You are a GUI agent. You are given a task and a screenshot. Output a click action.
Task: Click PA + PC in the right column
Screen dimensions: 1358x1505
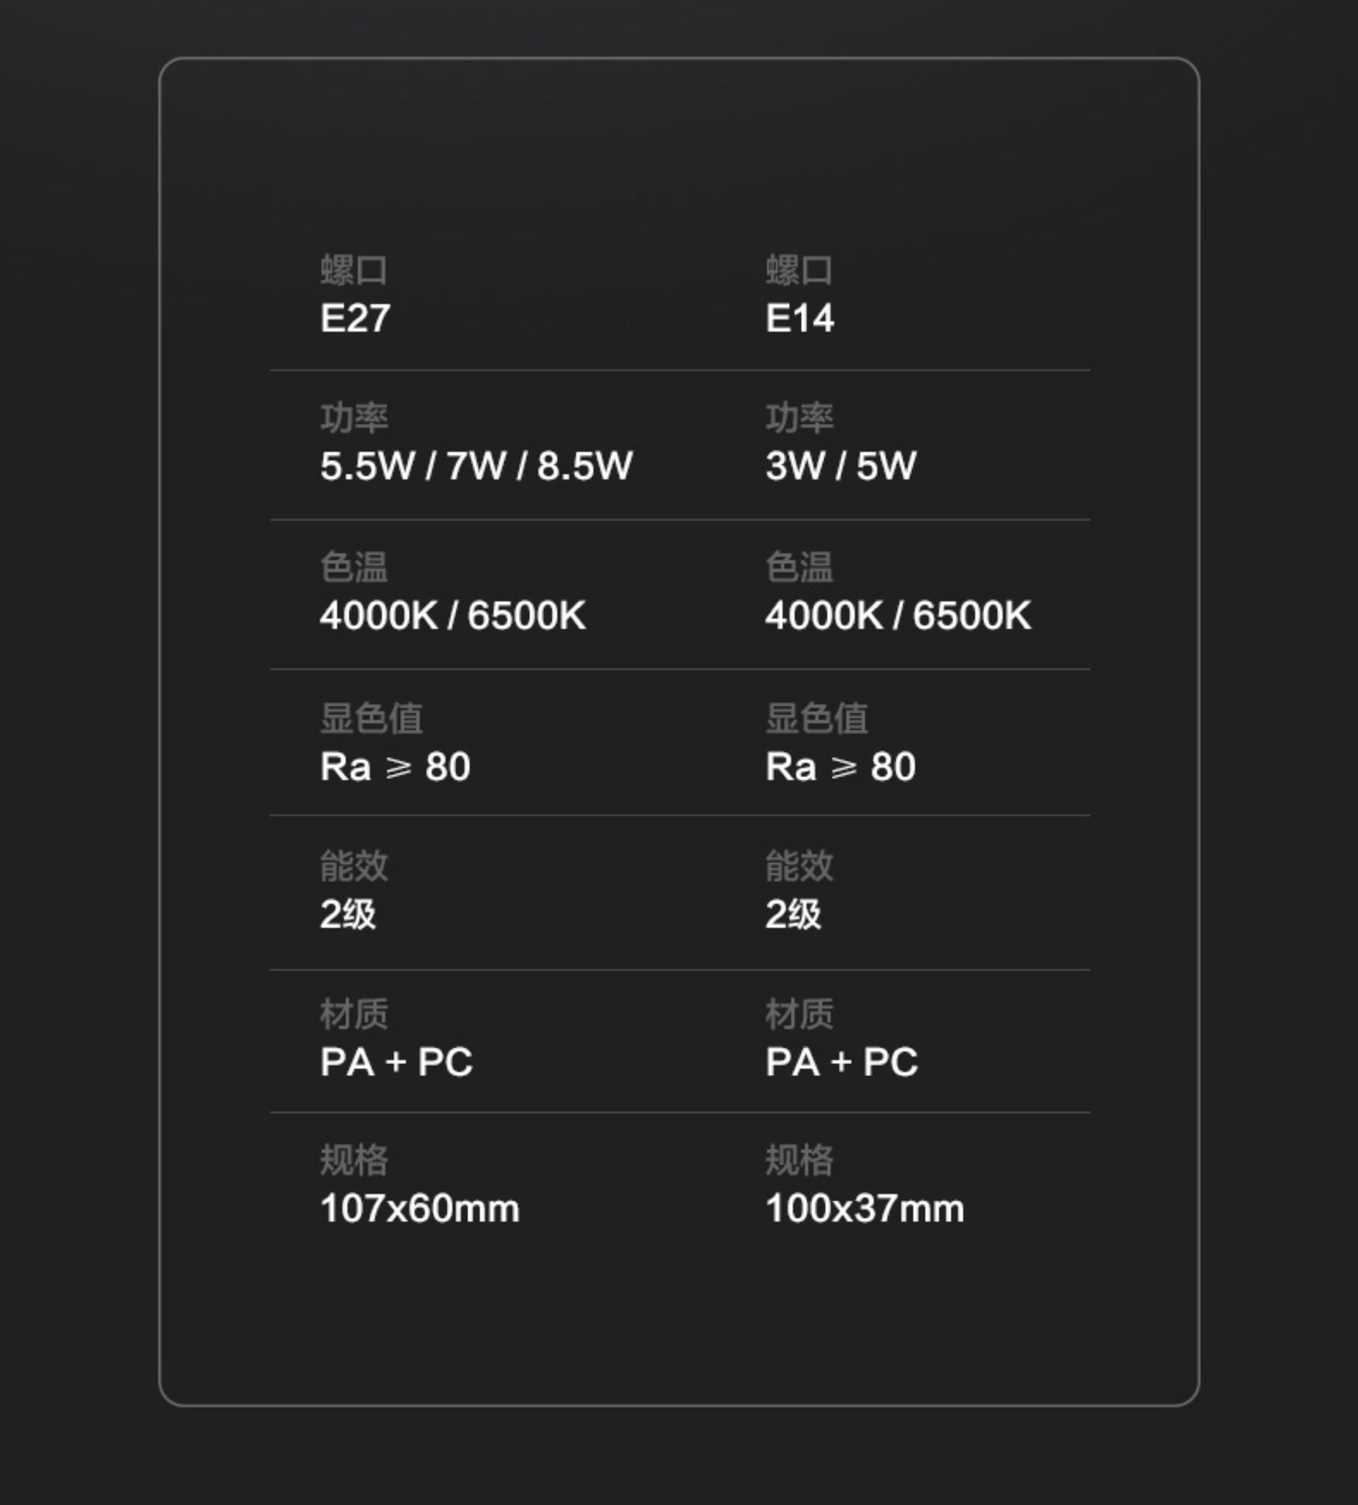click(841, 1062)
